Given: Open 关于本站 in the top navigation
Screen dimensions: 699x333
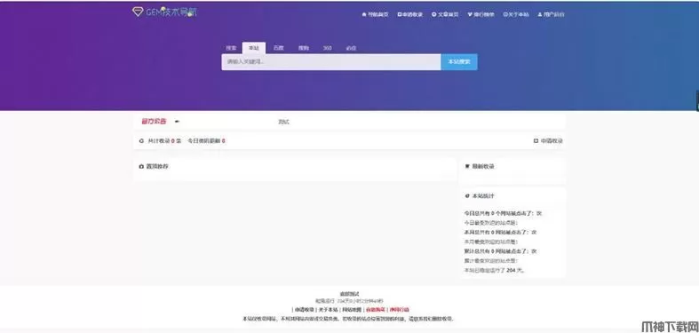Looking at the screenshot, I should coord(516,14).
